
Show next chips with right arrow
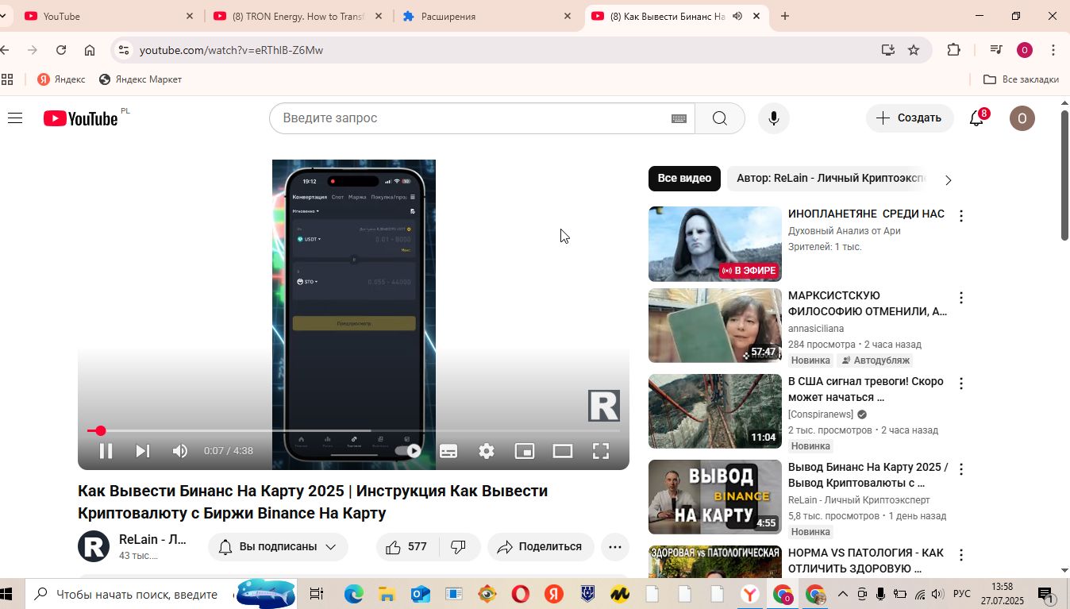(x=948, y=179)
